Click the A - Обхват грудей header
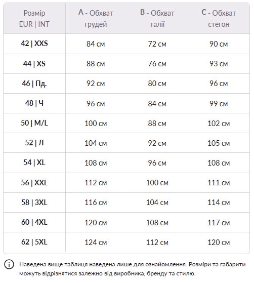 (96, 19)
